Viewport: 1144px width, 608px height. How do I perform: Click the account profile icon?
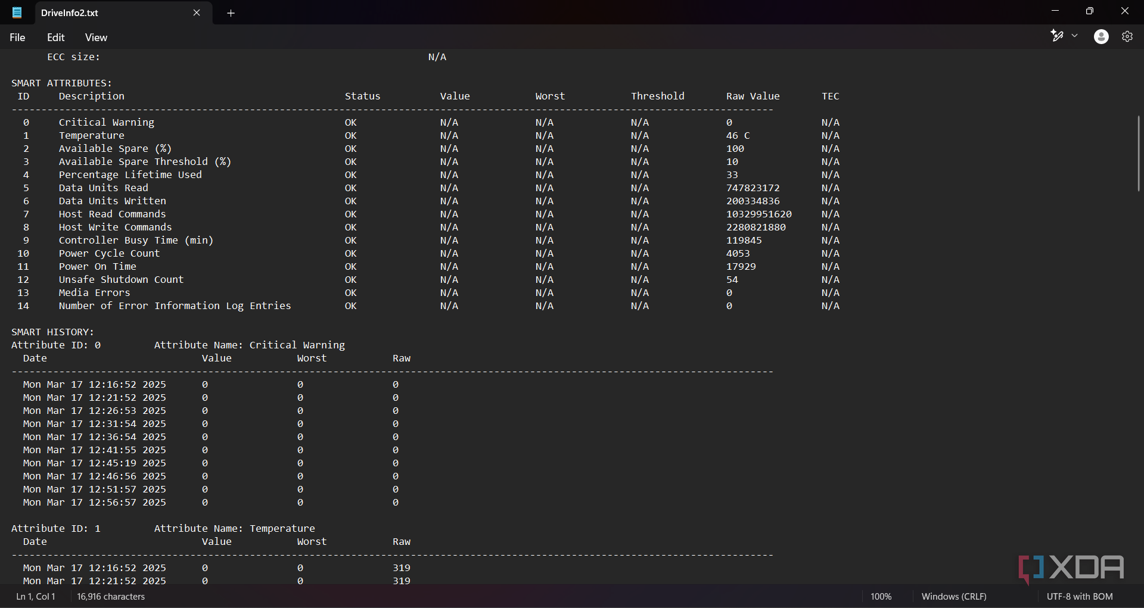tap(1101, 37)
